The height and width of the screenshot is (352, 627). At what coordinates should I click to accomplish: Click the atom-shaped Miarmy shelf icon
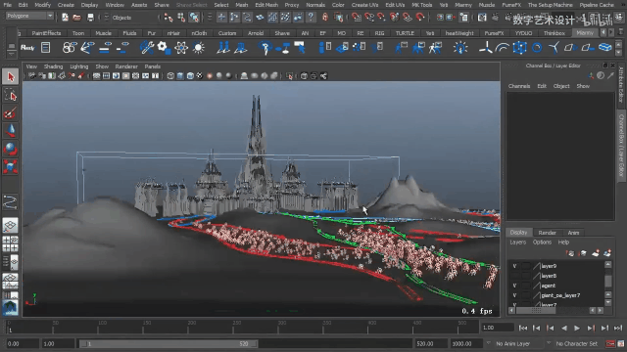[181, 48]
